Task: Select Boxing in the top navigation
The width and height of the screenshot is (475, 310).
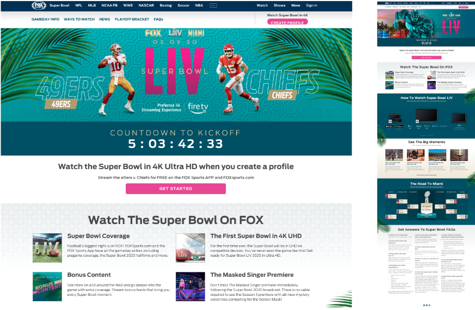Action: click(165, 5)
